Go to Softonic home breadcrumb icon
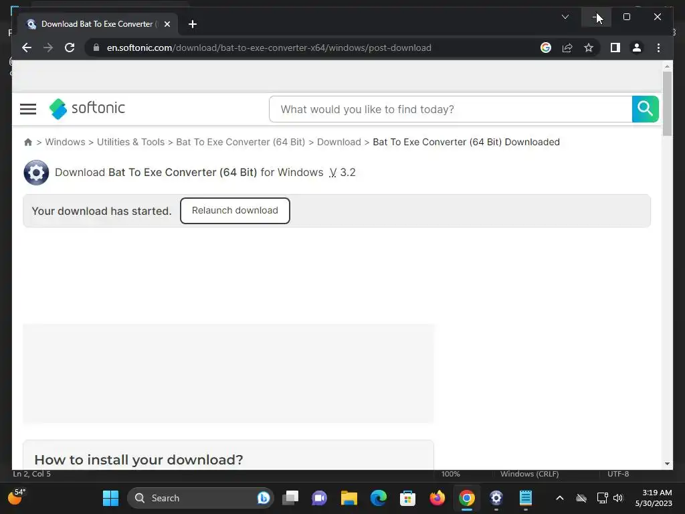 click(28, 142)
